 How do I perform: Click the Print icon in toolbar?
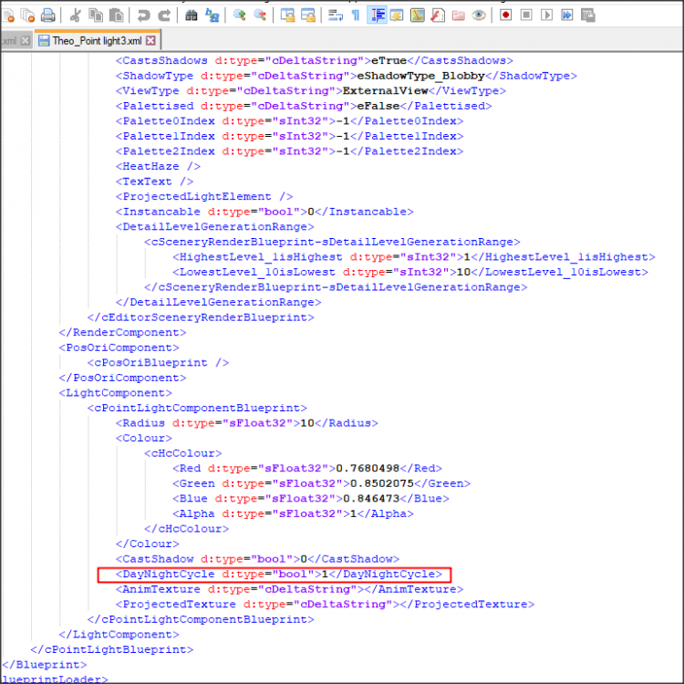pyautogui.click(x=47, y=16)
